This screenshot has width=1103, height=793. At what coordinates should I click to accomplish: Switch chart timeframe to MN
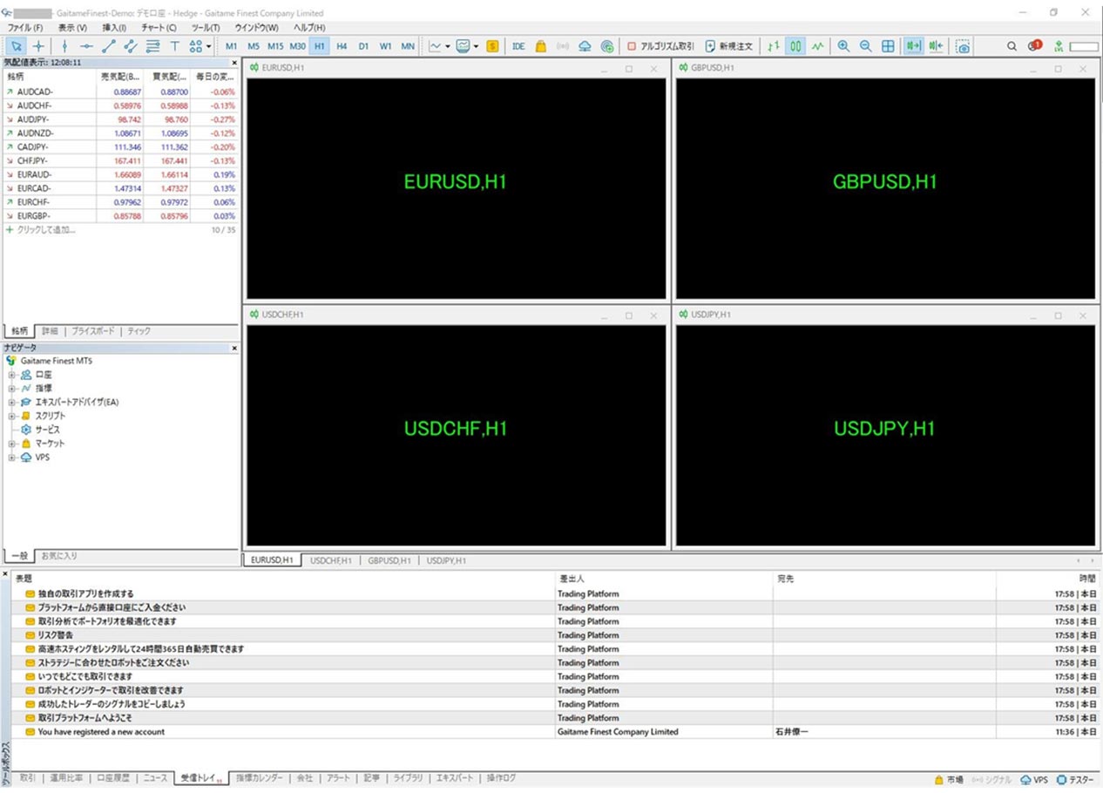(408, 46)
